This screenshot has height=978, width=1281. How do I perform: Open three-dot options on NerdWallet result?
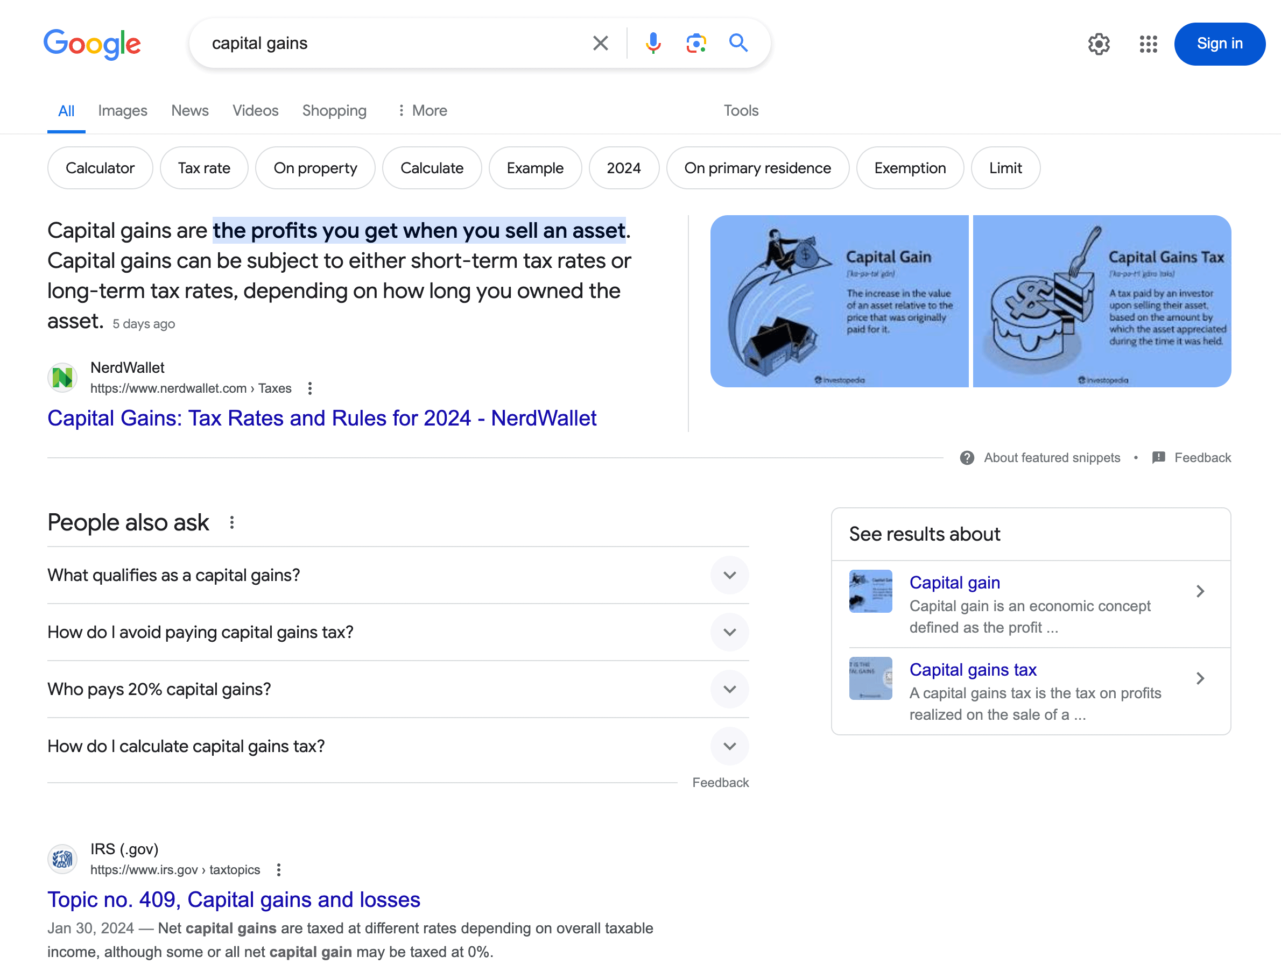[309, 388]
